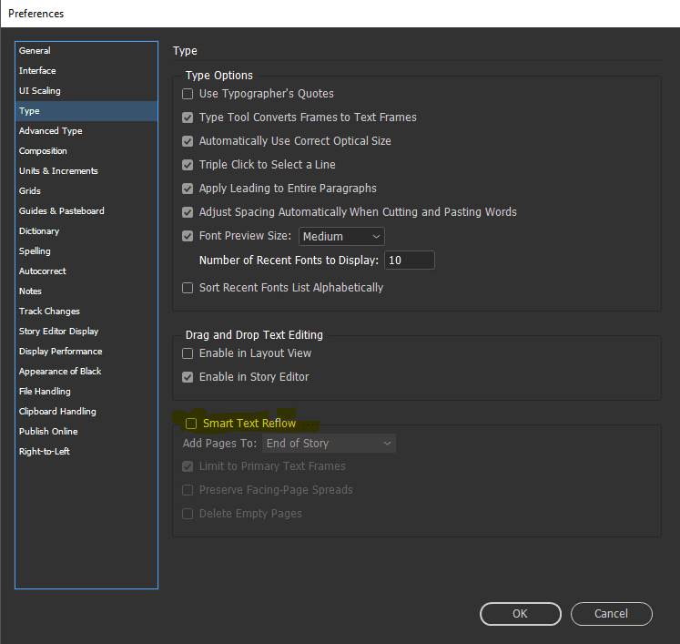
Task: Cancel the Preferences dialog
Action: 612,614
